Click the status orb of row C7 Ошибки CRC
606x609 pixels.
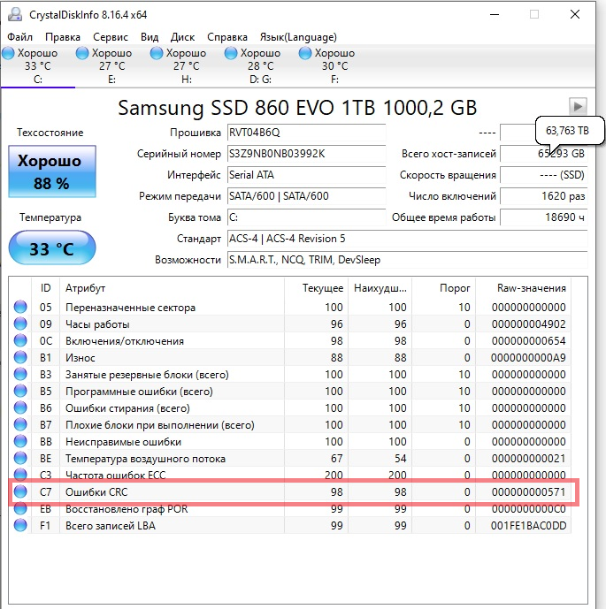[x=20, y=491]
